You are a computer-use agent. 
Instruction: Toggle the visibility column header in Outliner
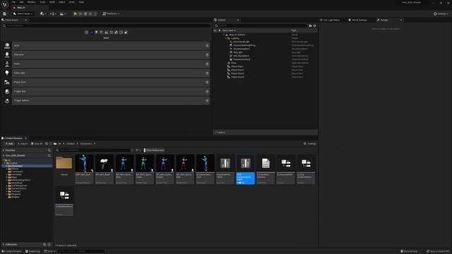click(x=215, y=30)
